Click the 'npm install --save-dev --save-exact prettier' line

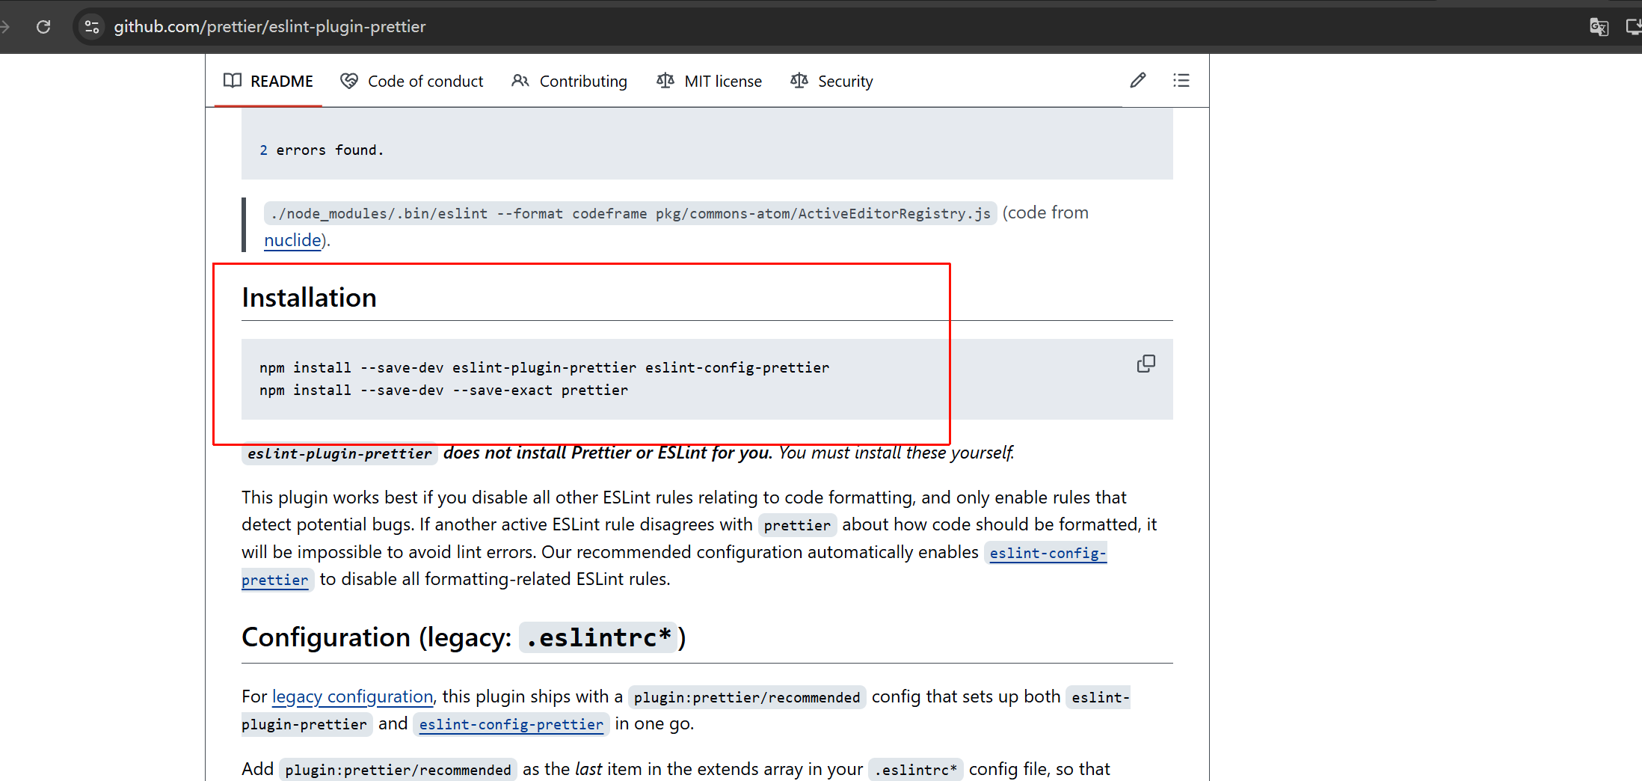[443, 390]
